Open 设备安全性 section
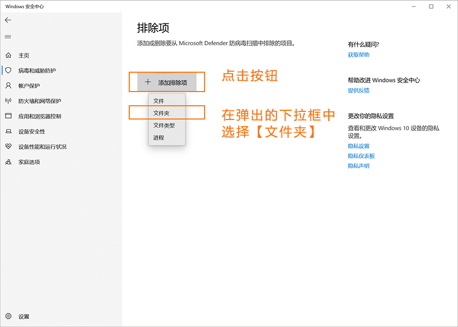 (x=32, y=132)
